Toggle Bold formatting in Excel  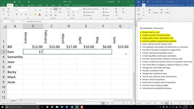click(17, 15)
